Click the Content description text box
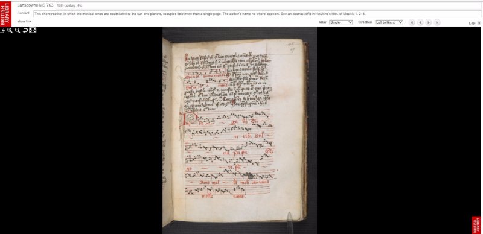 tap(258, 14)
